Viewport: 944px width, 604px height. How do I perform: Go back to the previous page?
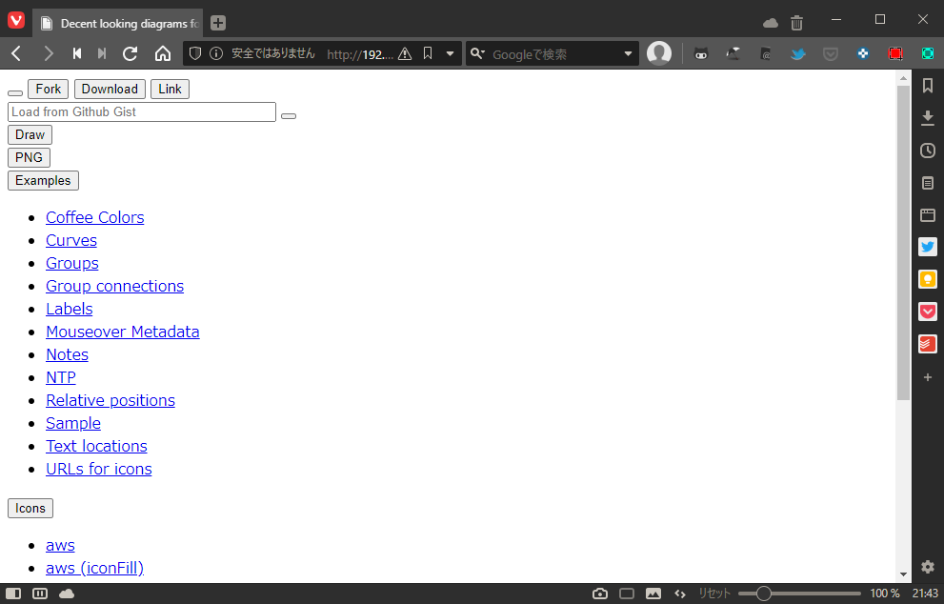coord(16,53)
